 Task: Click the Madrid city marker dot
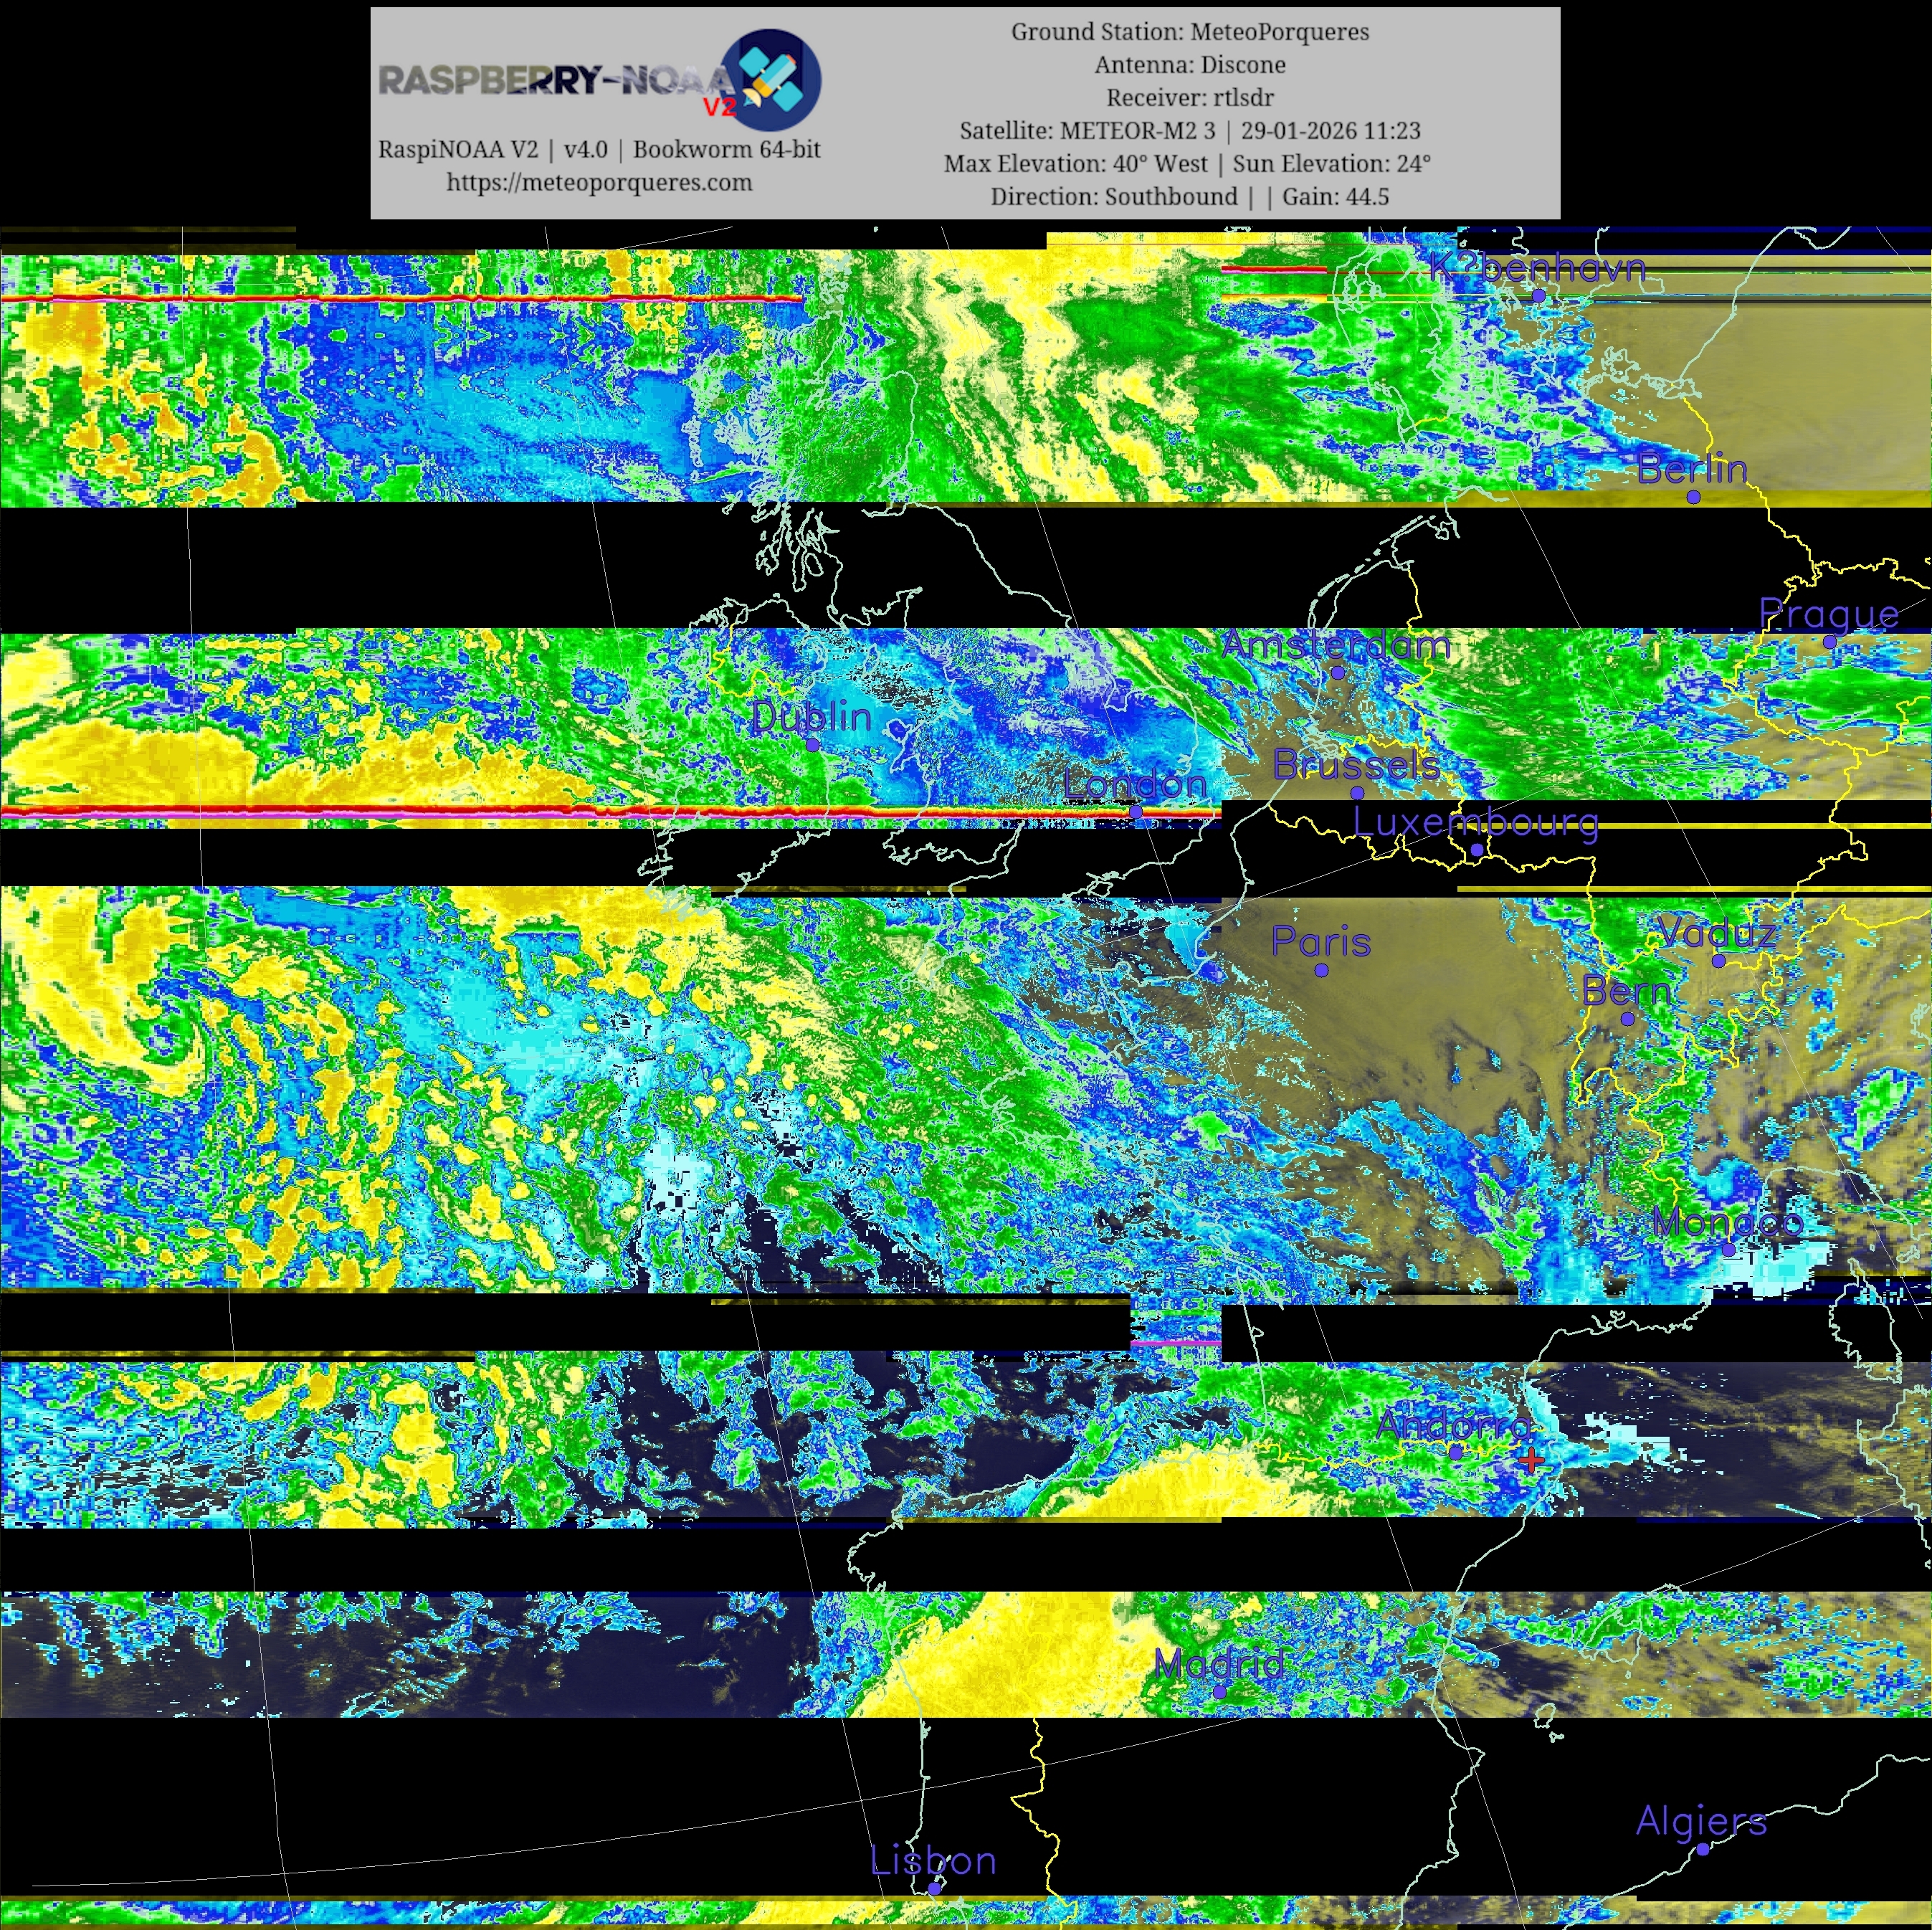pyautogui.click(x=1220, y=1692)
